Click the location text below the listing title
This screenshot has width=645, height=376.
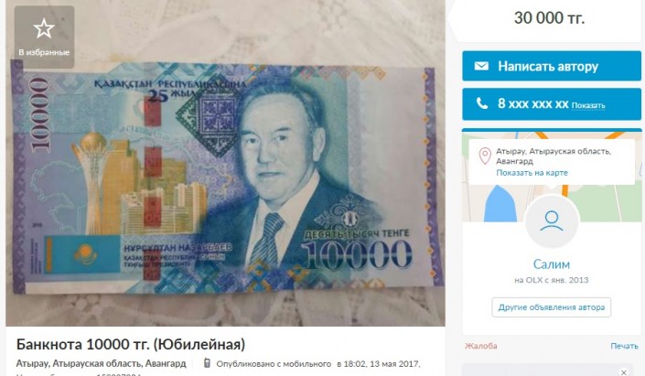(102, 364)
